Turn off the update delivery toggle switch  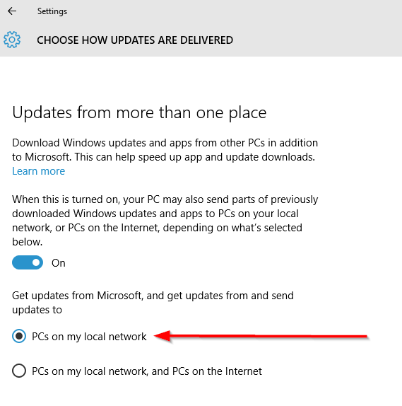(x=28, y=262)
